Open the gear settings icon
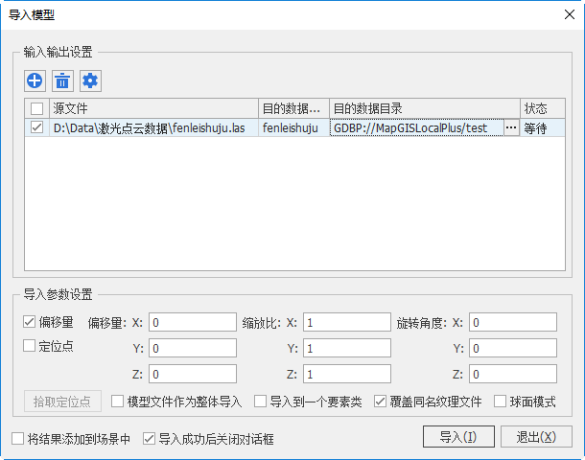Screen dimensions: 585x460 point(90,80)
